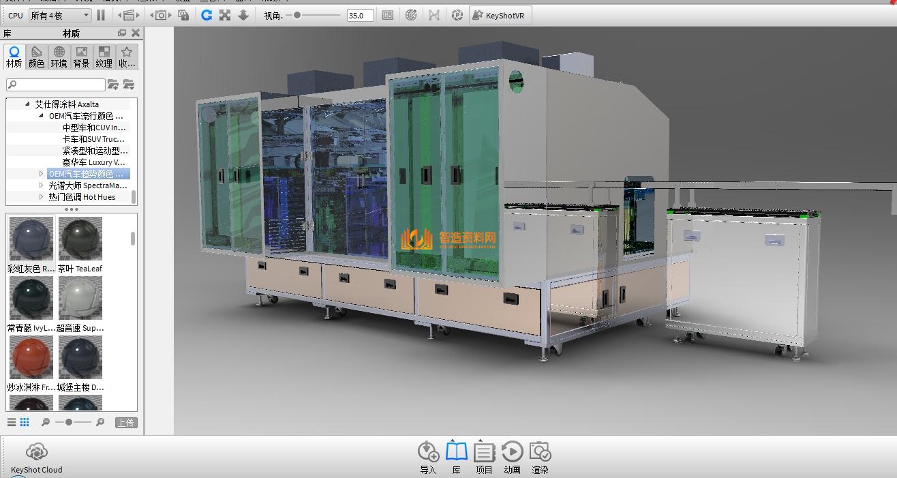Click the 上传 upload button

pos(125,423)
